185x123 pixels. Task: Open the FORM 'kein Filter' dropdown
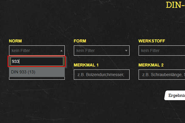(x=99, y=51)
